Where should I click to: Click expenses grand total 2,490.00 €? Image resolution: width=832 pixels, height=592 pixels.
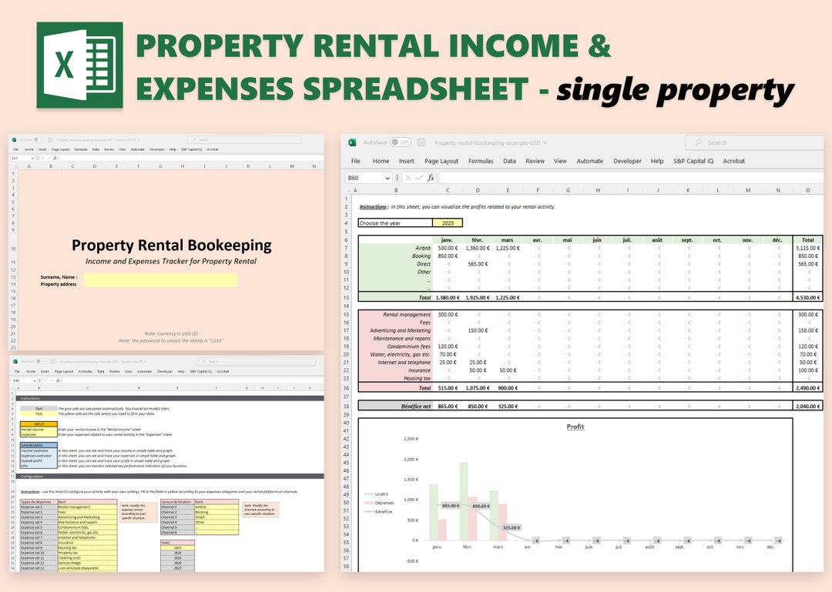pyautogui.click(x=807, y=388)
